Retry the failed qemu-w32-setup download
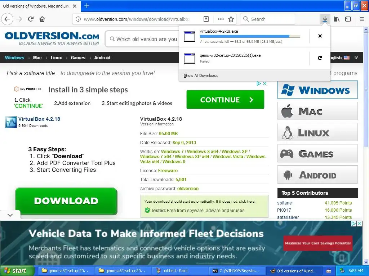369x276 pixels. (x=320, y=58)
